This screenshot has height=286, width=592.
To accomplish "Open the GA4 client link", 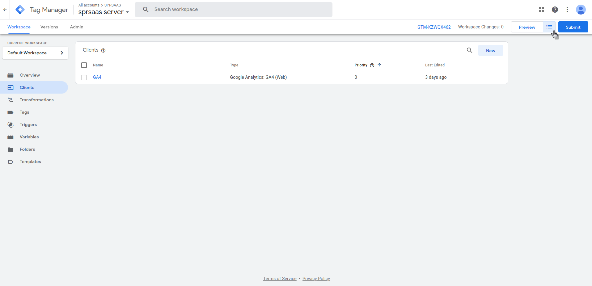I will (x=97, y=77).
